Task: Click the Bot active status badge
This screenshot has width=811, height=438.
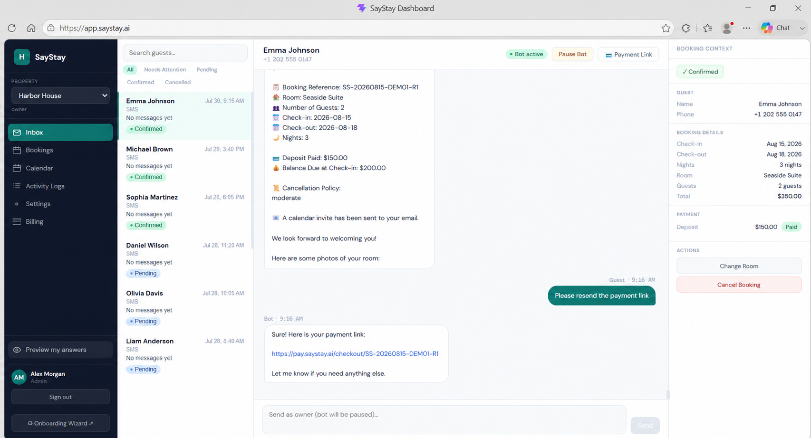Action: [526, 54]
